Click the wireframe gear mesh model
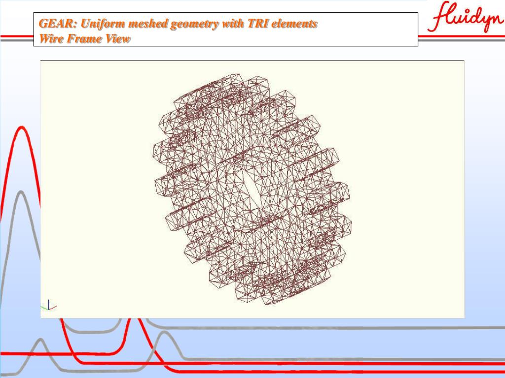 (x=252, y=189)
